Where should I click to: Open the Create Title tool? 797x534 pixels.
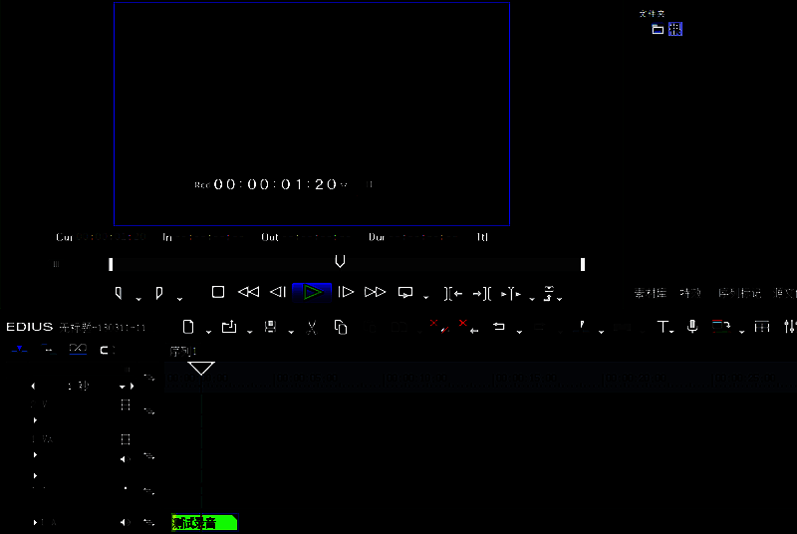[x=663, y=327]
